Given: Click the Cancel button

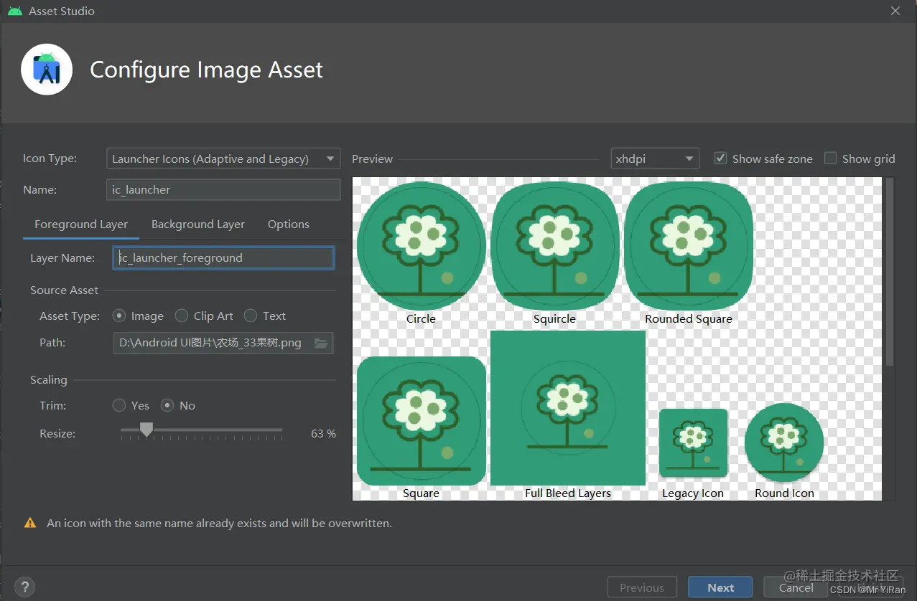Looking at the screenshot, I should point(796,587).
